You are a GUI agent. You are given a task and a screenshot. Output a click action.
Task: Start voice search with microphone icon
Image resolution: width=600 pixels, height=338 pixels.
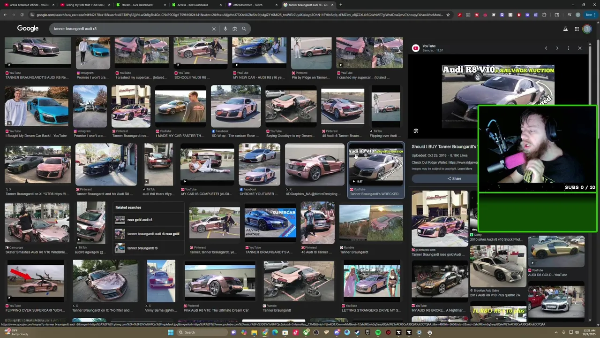click(x=225, y=29)
